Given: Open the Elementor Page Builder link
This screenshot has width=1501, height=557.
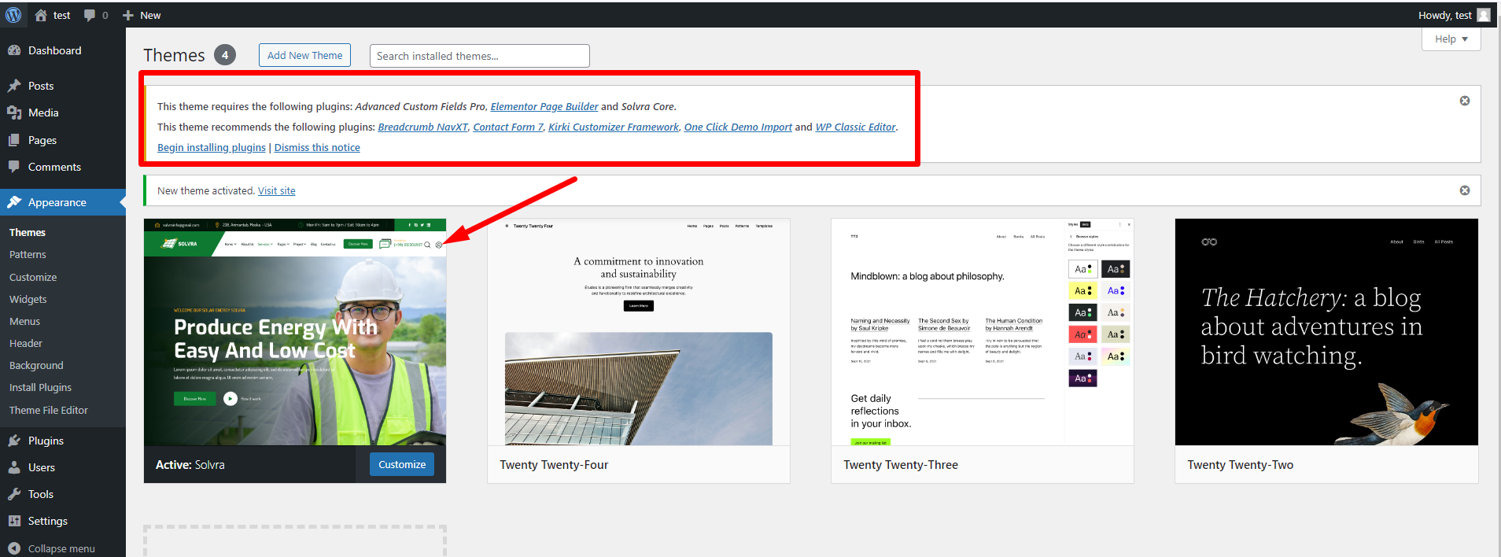Looking at the screenshot, I should (544, 106).
